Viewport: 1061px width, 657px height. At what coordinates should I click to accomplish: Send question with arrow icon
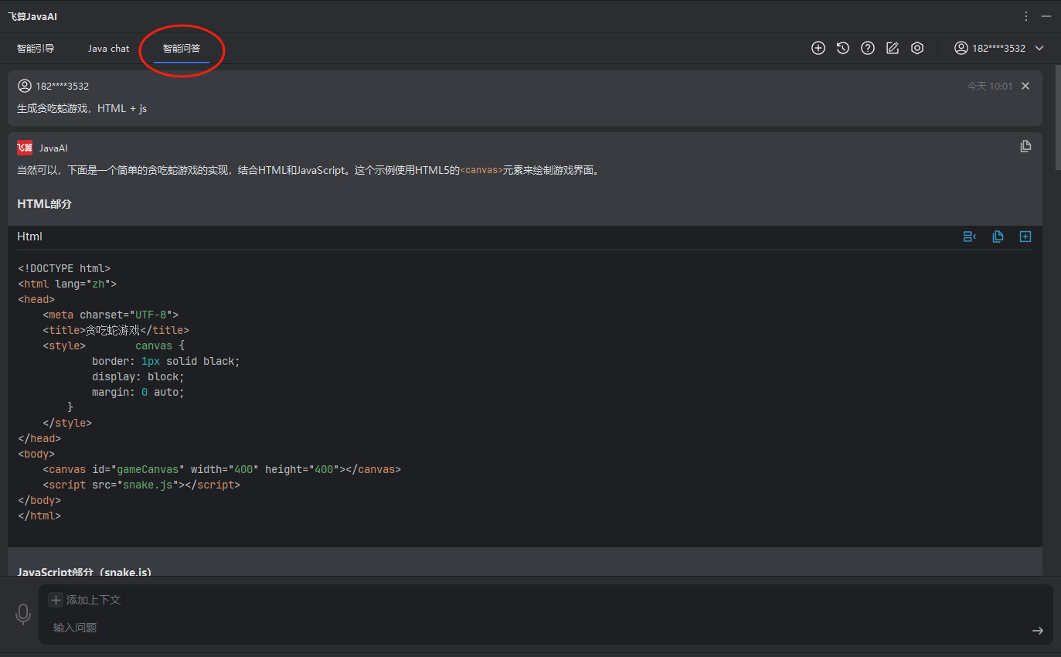point(1037,631)
